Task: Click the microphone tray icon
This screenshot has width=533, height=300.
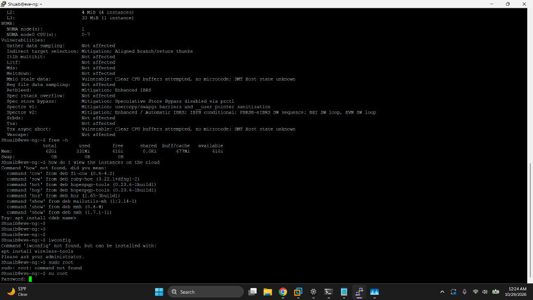Action: click(x=464, y=292)
